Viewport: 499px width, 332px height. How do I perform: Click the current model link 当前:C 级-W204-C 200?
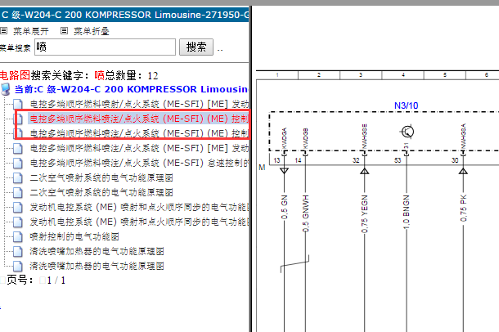131,89
